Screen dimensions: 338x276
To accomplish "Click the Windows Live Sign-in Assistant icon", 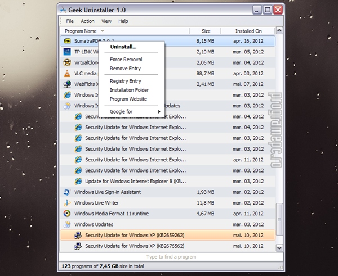I will (x=67, y=192).
